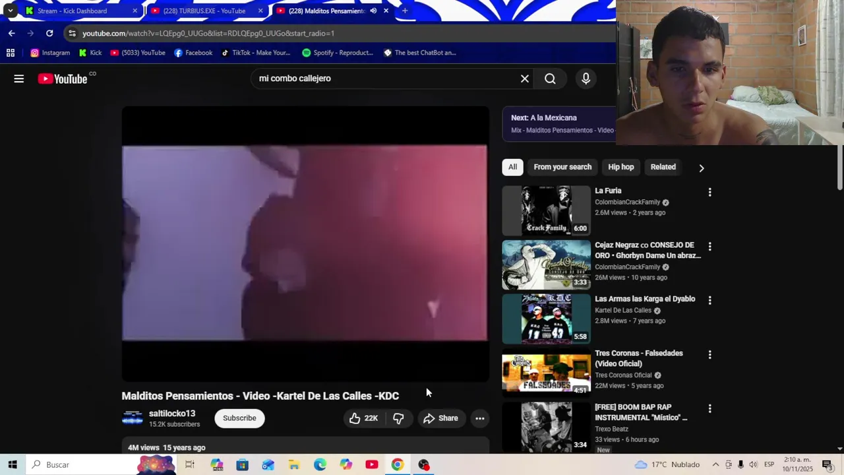Select the All filter chip
The height and width of the screenshot is (475, 844).
(512, 167)
